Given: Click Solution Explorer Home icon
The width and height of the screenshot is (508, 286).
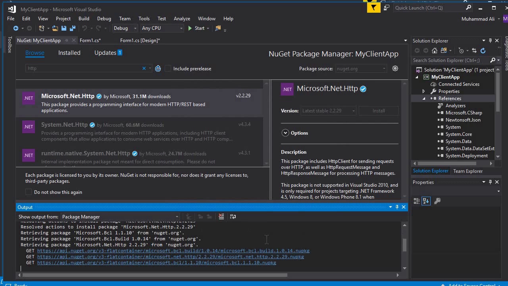Looking at the screenshot, I should pyautogui.click(x=435, y=50).
